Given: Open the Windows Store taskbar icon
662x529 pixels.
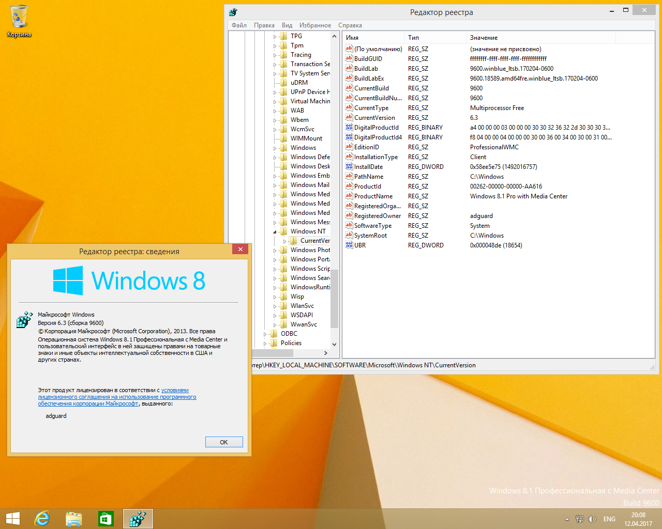Looking at the screenshot, I should [106, 519].
